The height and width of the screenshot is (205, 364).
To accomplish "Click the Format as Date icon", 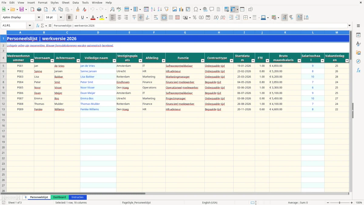I will (x=208, y=18).
